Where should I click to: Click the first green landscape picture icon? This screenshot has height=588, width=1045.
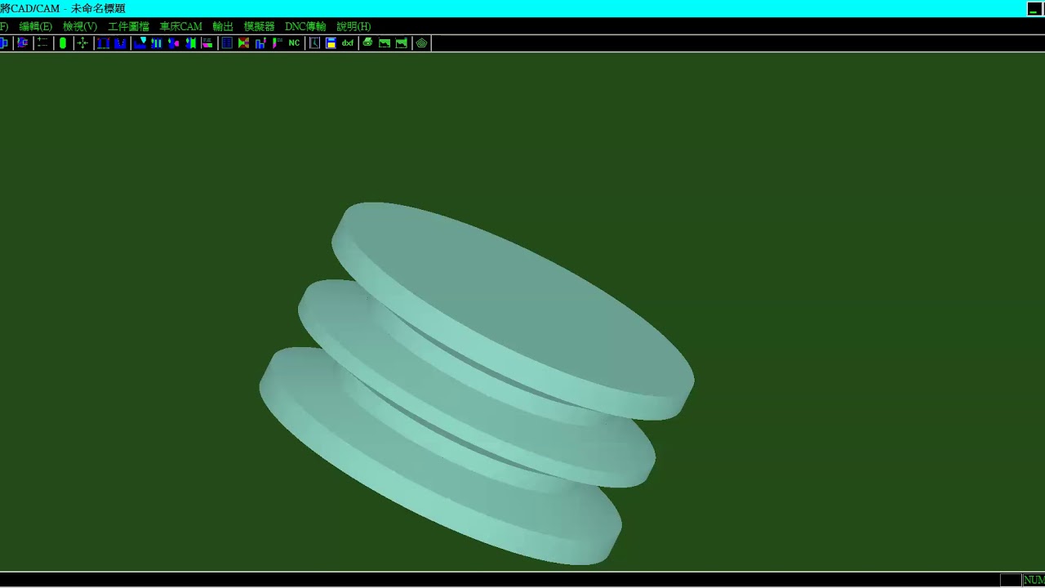tap(385, 43)
